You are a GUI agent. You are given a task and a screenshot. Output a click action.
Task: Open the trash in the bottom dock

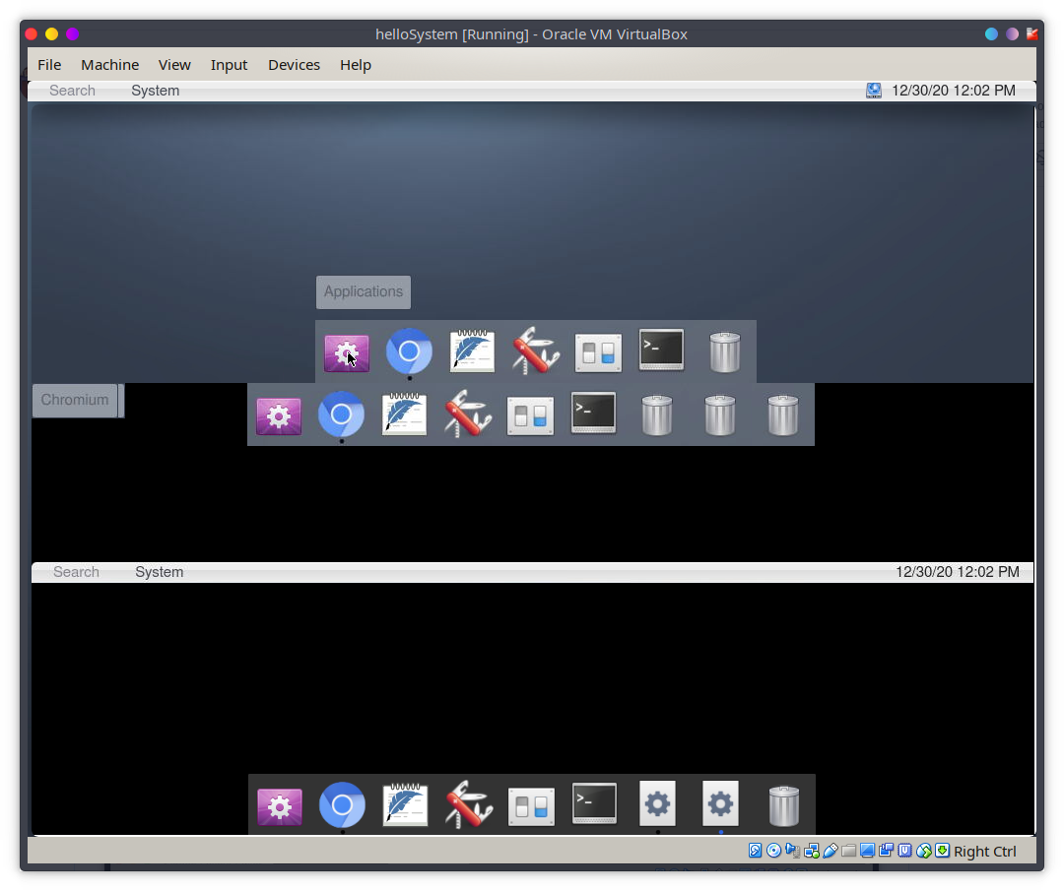pyautogui.click(x=784, y=806)
